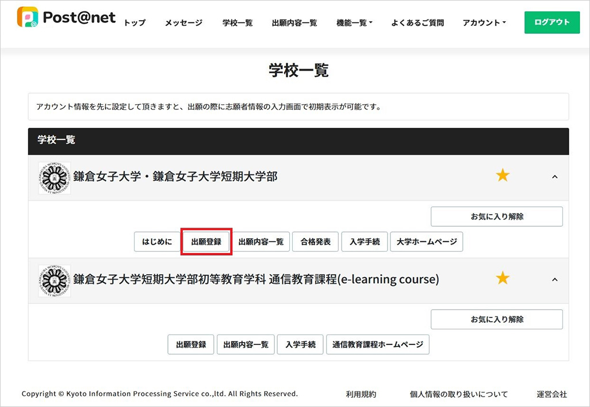Viewport: 590px width, 407px height.
Task: Click 出願内容一覧 button under 鎌倉女子大学・短期大学部
Action: (x=261, y=242)
